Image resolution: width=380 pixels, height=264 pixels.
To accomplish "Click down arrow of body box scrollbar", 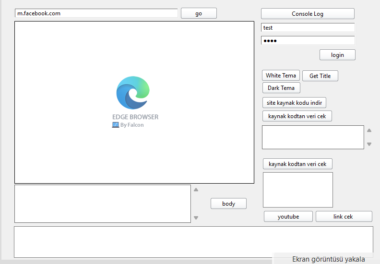I will tap(196, 218).
